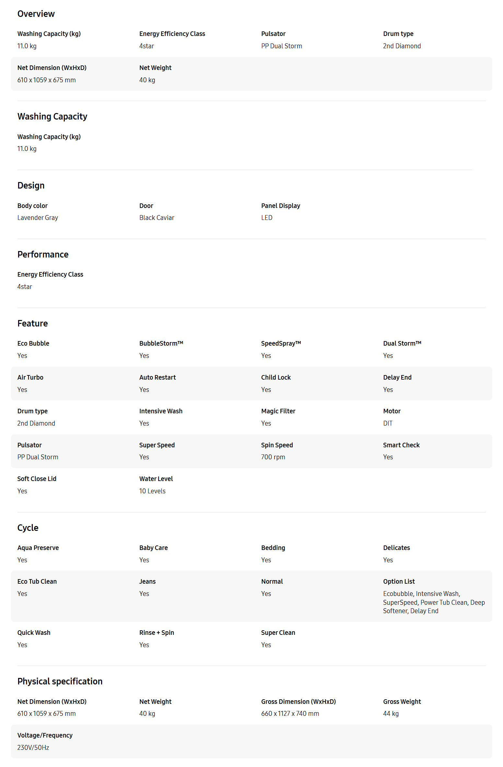503x767 pixels.
Task: Select the Black Caviar door value
Action: tap(157, 218)
